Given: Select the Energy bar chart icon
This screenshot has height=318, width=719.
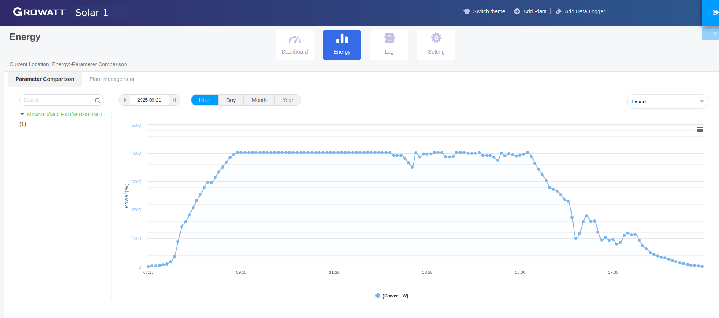Looking at the screenshot, I should tap(342, 39).
